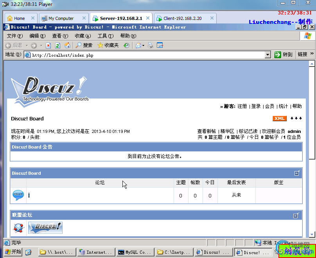This screenshot has height=258, width=316.
Task: Click the Edit page toolbar icon
Action: [x=160, y=45]
